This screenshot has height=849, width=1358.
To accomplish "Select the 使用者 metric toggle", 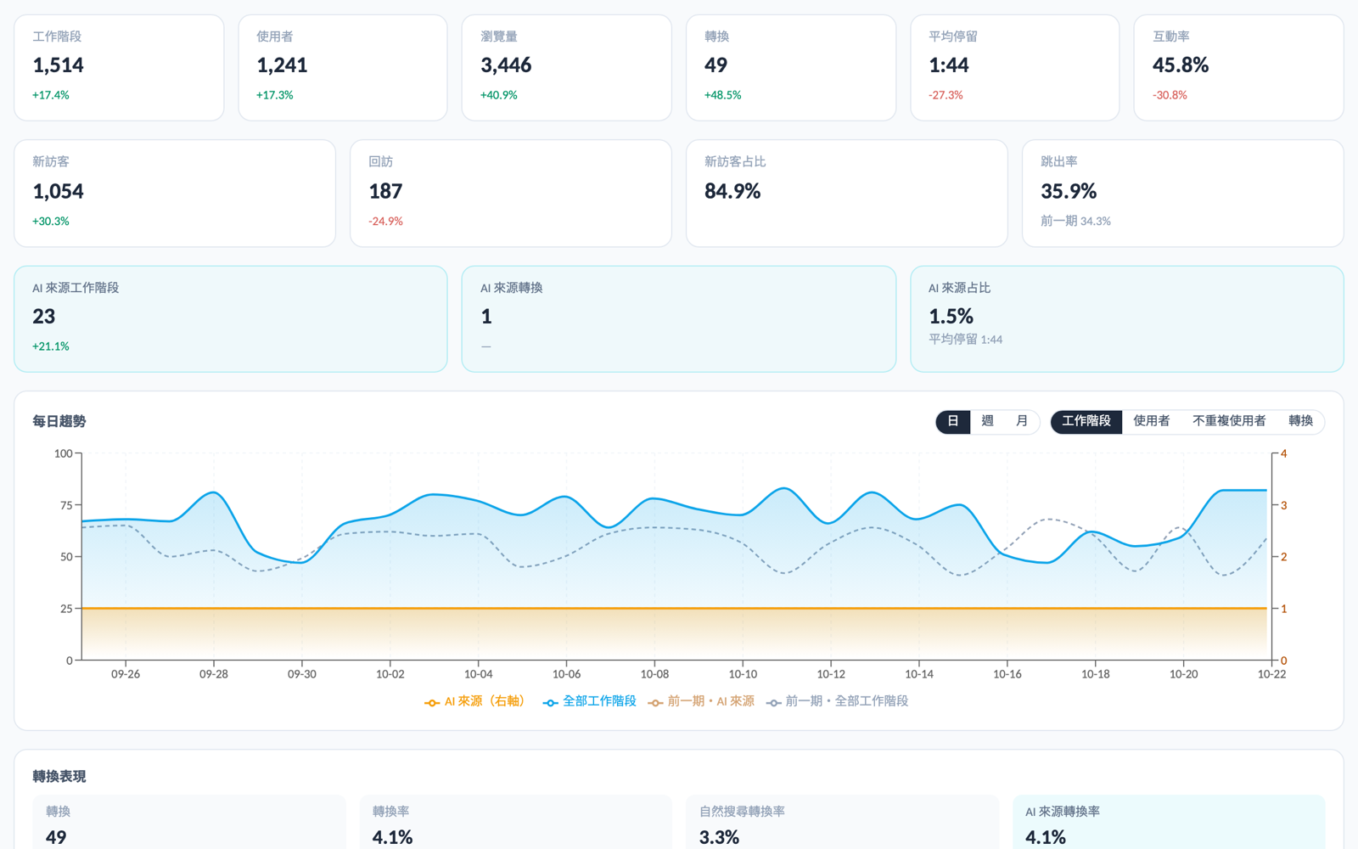I will point(1152,421).
